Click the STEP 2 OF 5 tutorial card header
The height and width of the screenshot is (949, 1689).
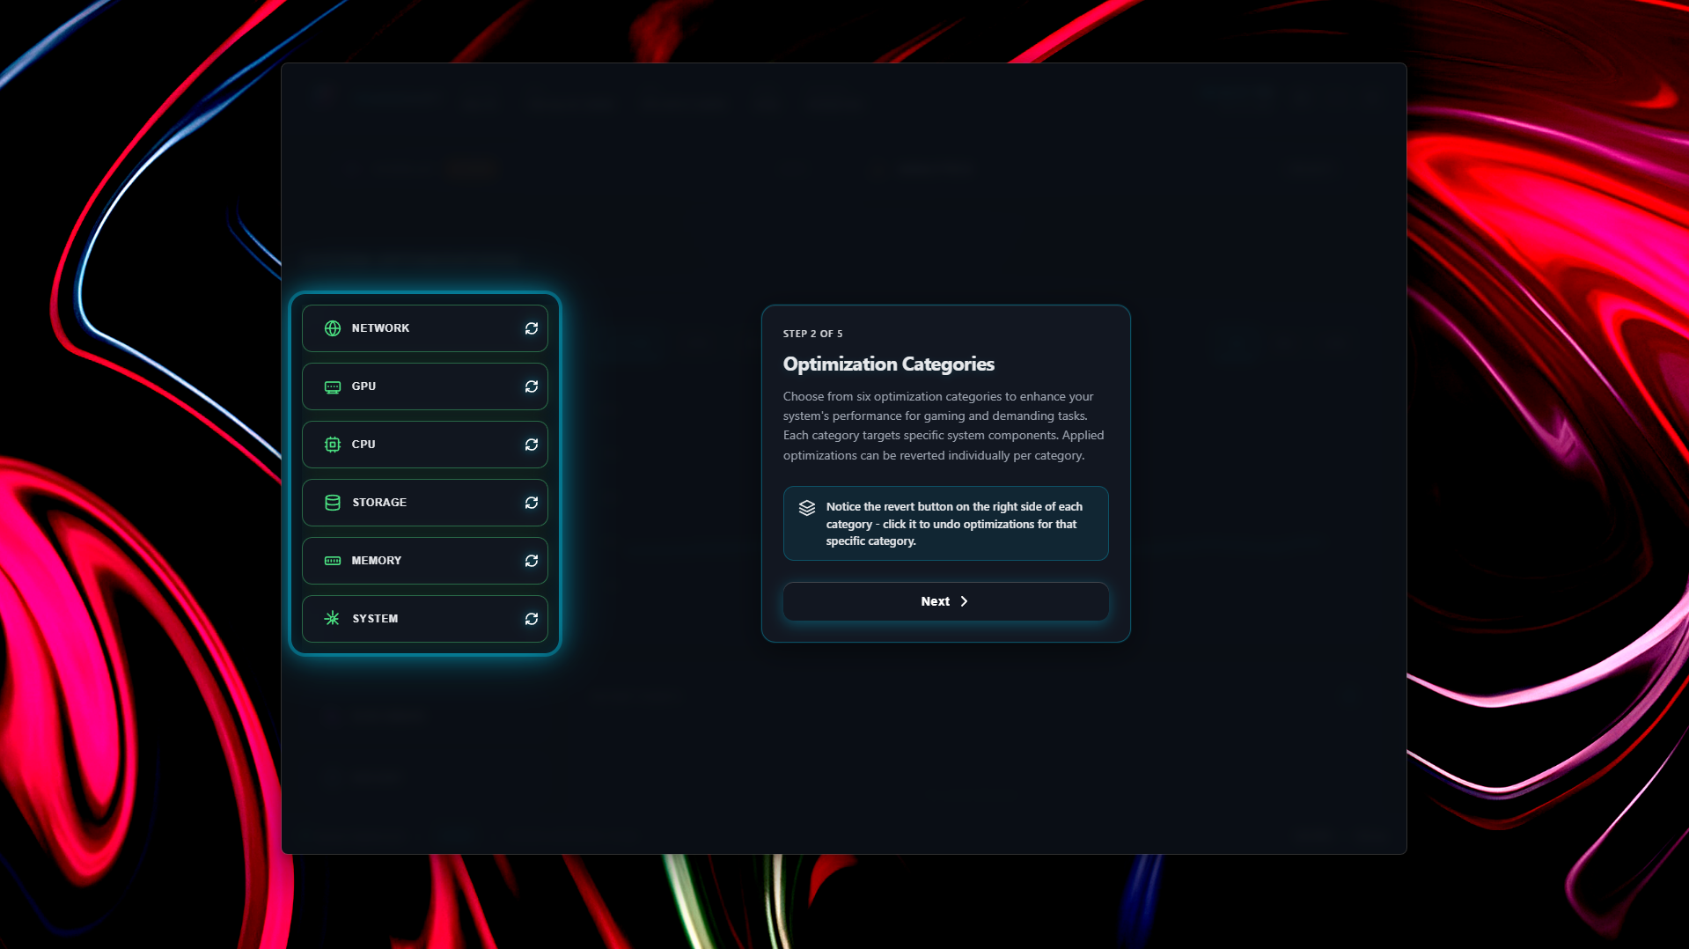pos(811,334)
